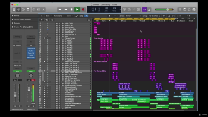Mute the Synth Bass track
208x117 pixels.
click(57, 100)
